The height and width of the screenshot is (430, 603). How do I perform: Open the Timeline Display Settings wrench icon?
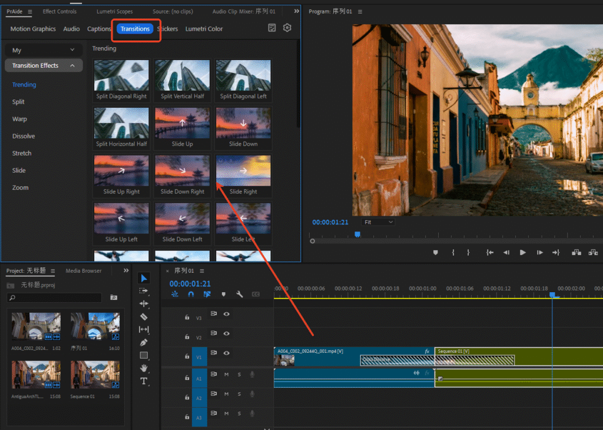[x=239, y=294]
